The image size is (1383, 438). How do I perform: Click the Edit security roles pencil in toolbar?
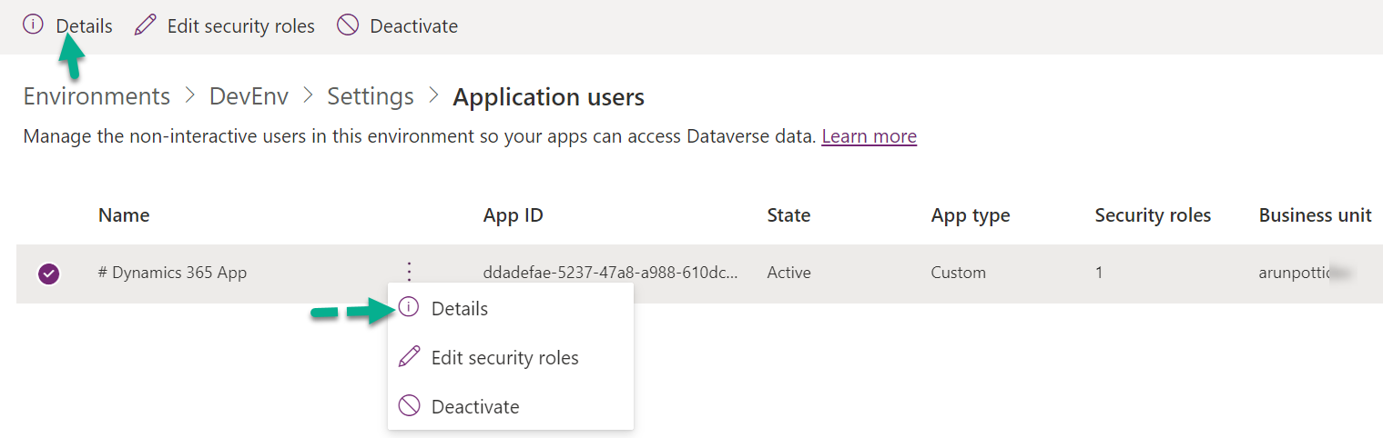tap(145, 25)
